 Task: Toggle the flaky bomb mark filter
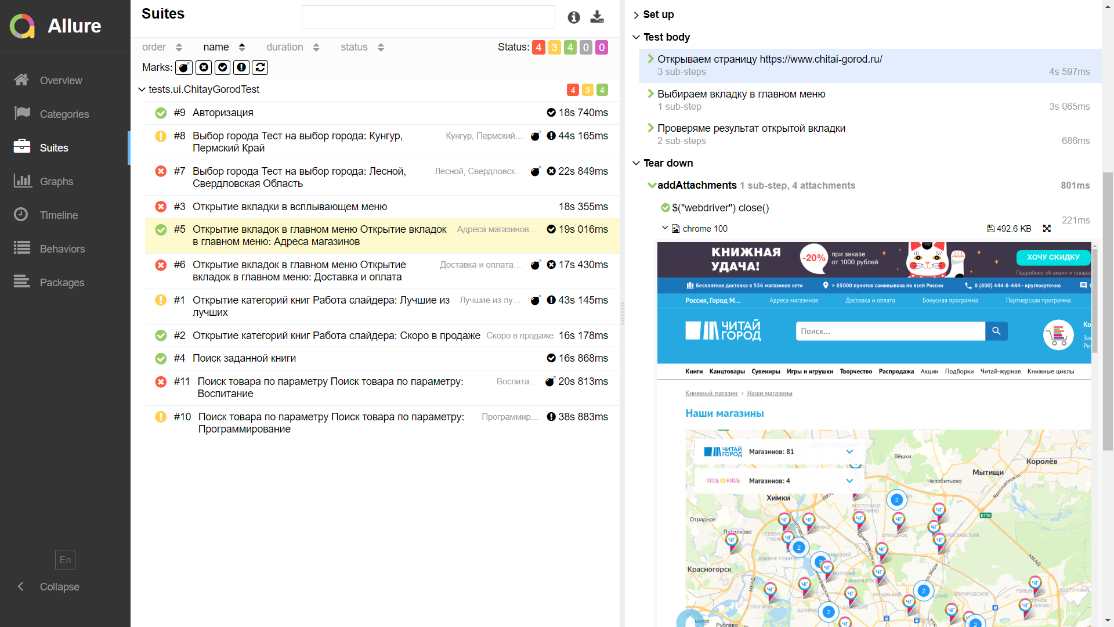(184, 67)
